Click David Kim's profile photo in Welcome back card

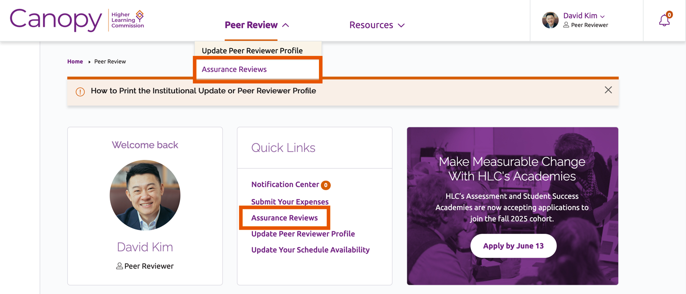tap(145, 195)
